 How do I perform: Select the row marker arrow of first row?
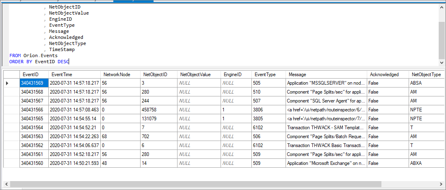pyautogui.click(x=7, y=83)
